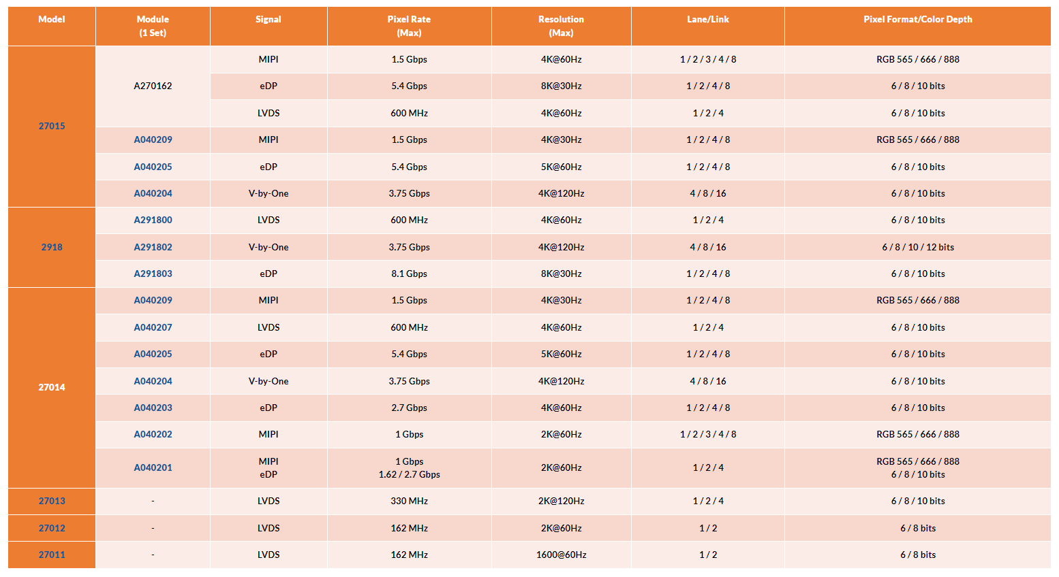Open the A040207 module link
This screenshot has height=577, width=1059.
point(153,327)
